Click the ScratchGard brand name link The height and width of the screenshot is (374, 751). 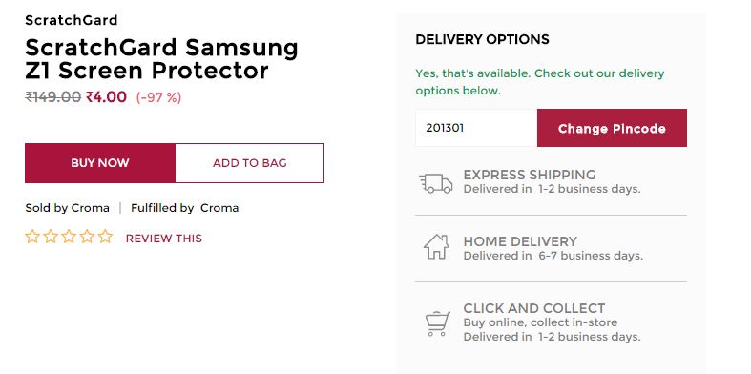pos(72,20)
